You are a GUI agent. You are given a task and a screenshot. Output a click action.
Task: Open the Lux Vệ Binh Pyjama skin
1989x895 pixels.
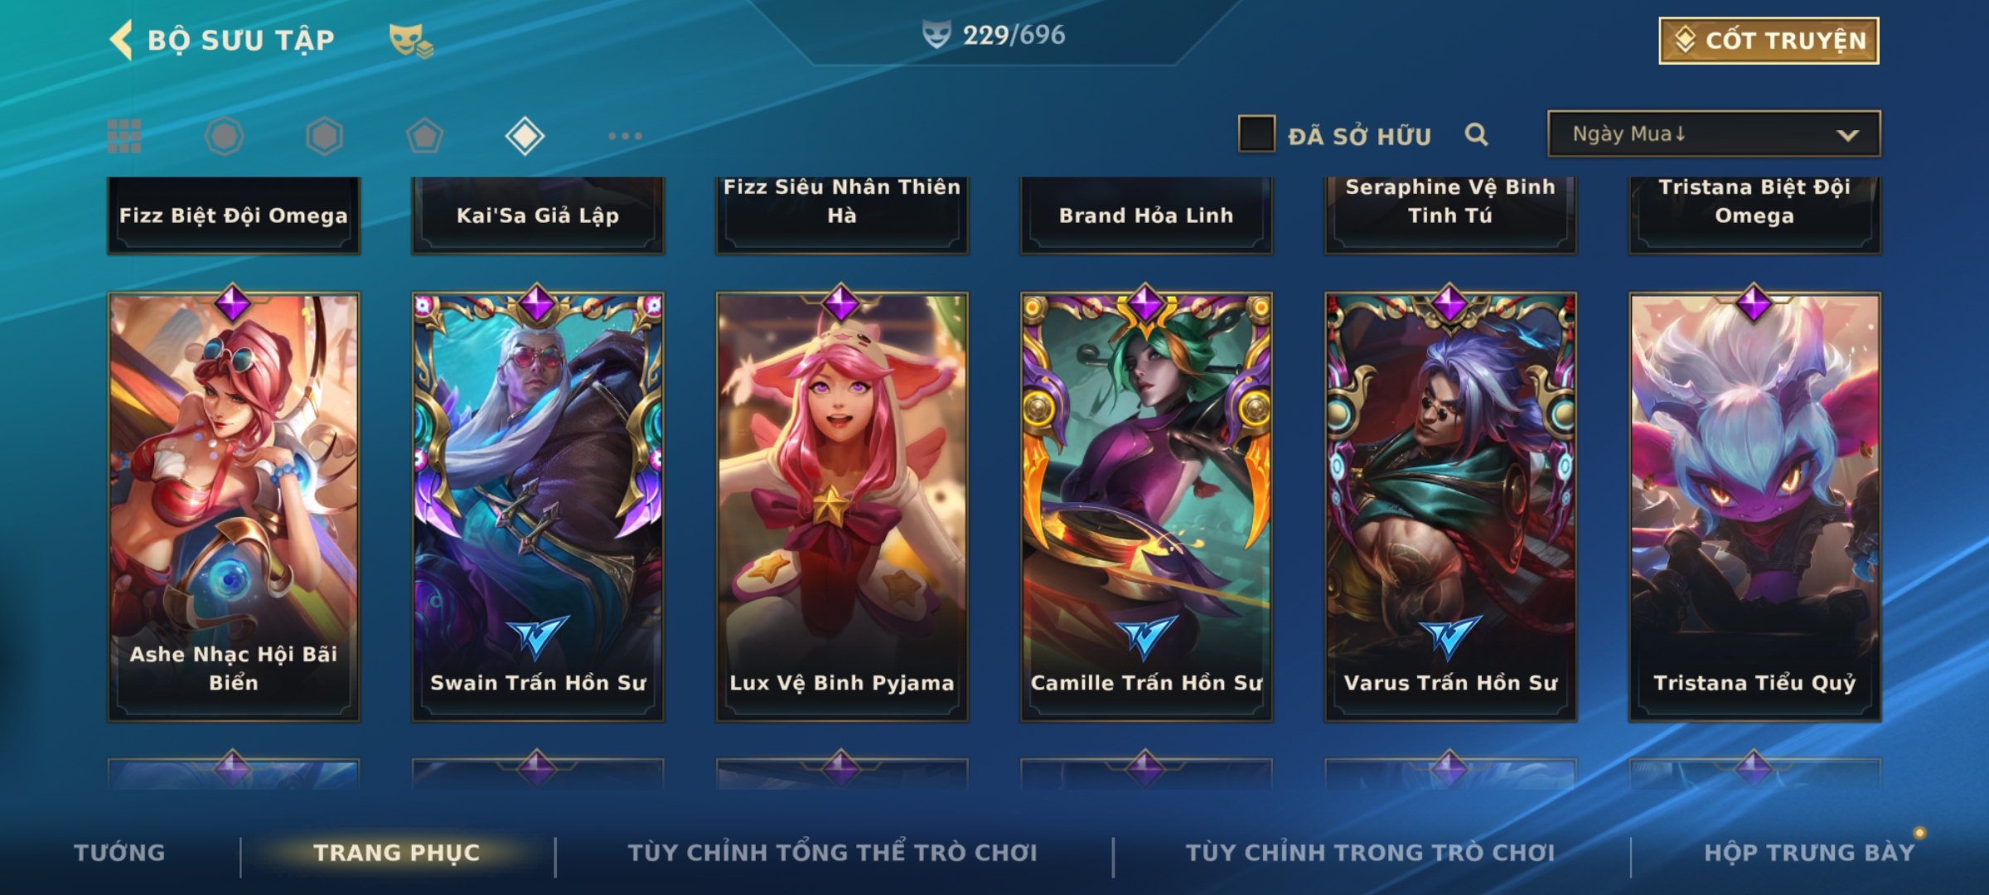(842, 506)
